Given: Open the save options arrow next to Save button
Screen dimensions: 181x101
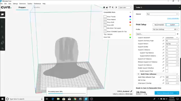Looking at the screenshot, I should [177, 93].
